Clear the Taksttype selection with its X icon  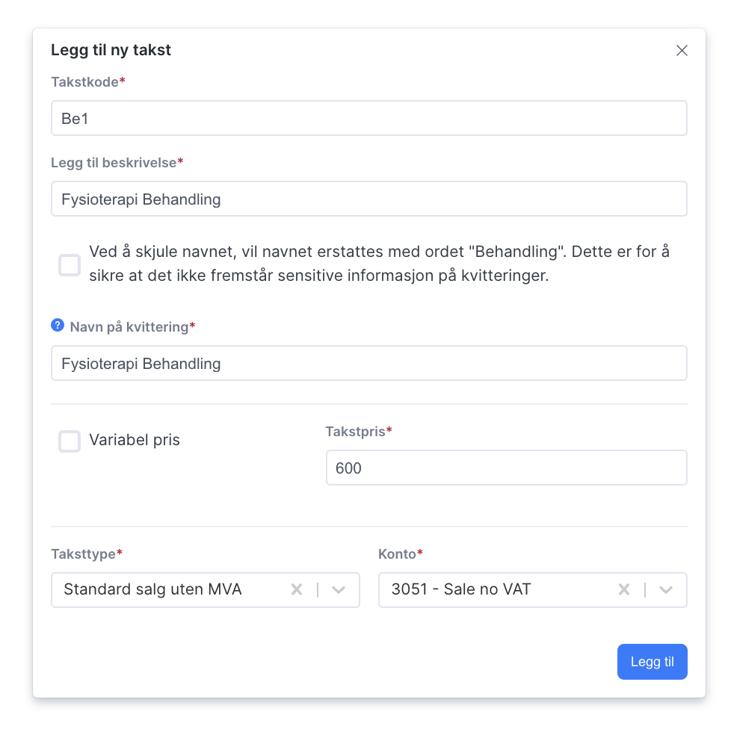(x=297, y=590)
